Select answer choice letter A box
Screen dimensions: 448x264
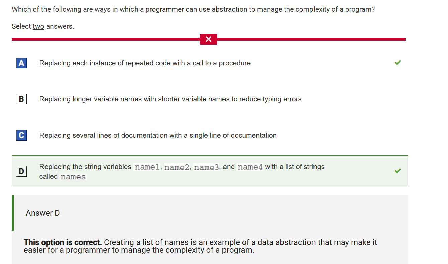click(21, 63)
